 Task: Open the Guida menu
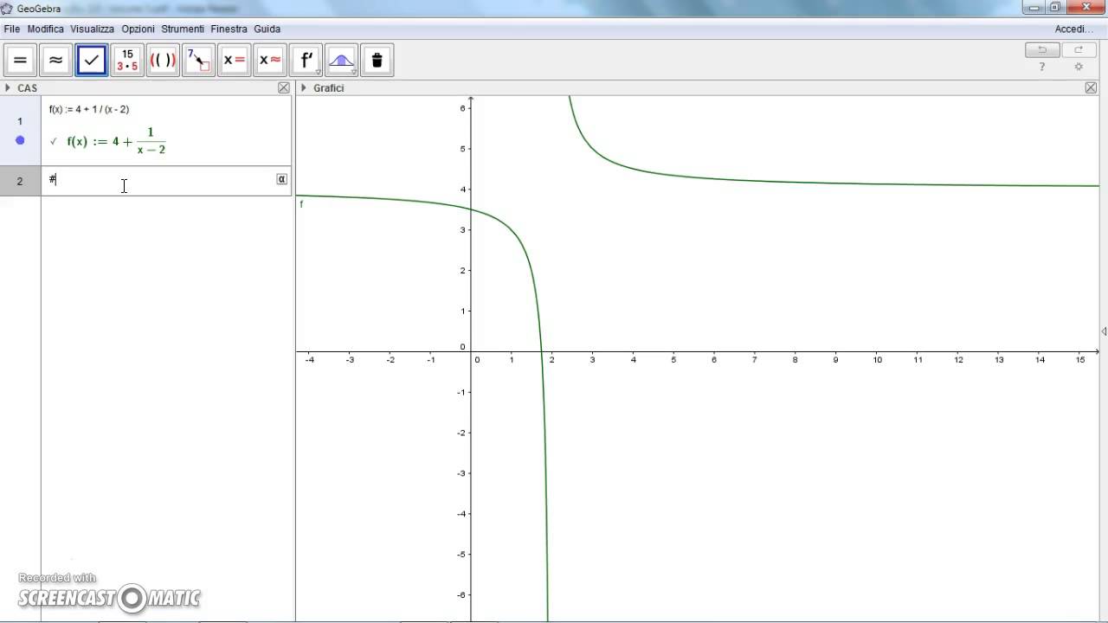click(x=267, y=29)
